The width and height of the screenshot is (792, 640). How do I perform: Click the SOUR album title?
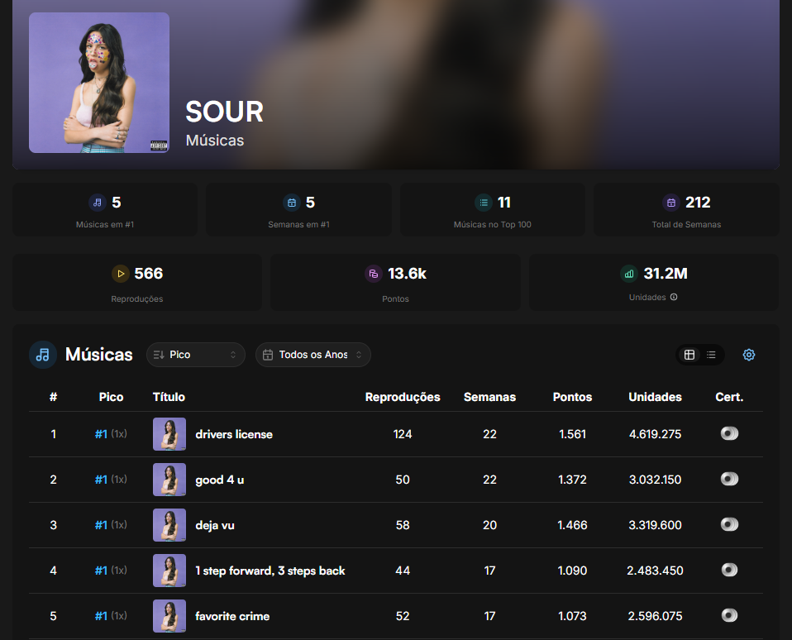224,112
